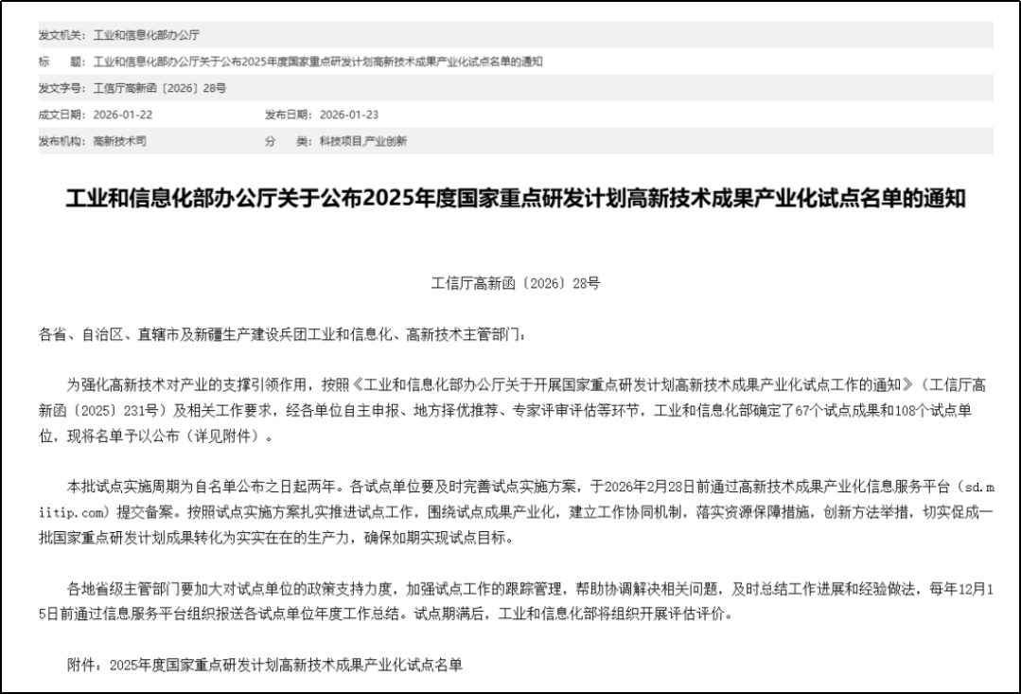
Task: Click the 发文字号 value in metadata table
Action: coord(160,88)
